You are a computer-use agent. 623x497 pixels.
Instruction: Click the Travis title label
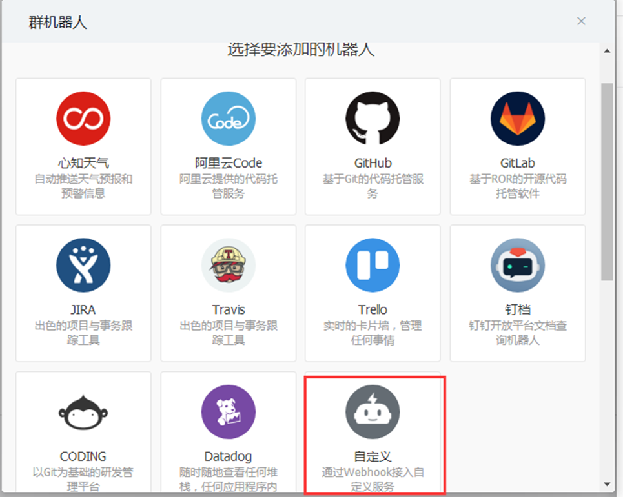pyautogui.click(x=229, y=310)
